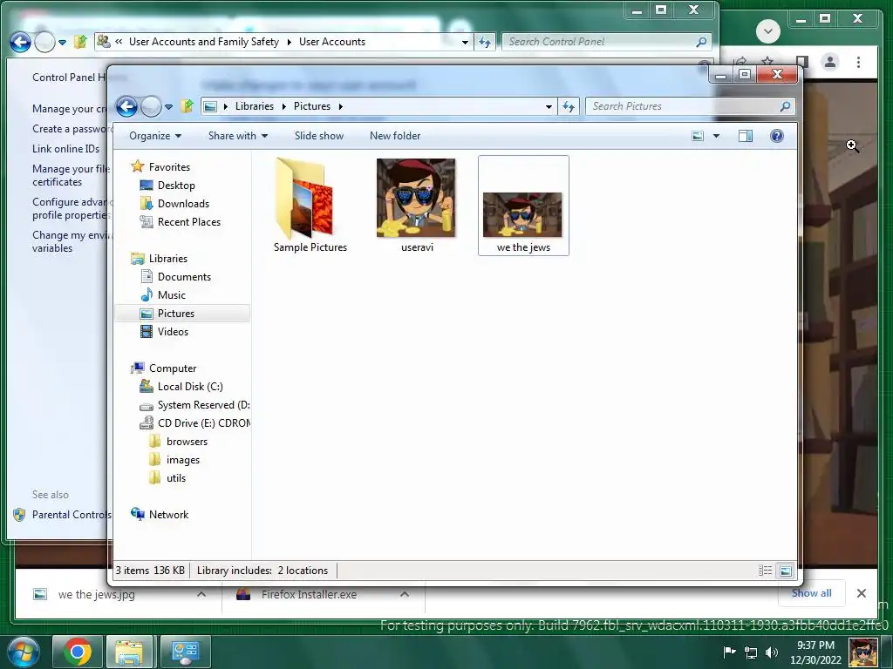Screen dimensions: 893x669
Task: Start the Slide show
Action: coord(319,136)
